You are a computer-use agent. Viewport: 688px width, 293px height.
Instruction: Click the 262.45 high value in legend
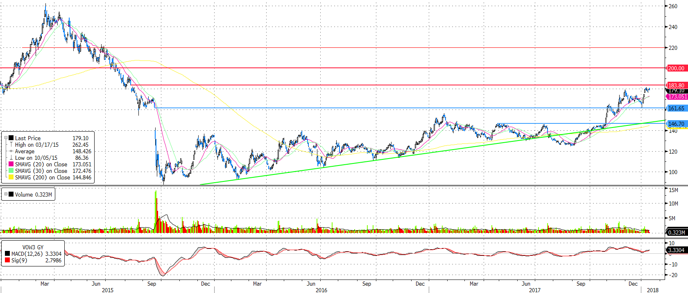pos(81,145)
